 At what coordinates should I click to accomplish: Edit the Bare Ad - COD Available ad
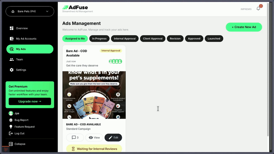pyautogui.click(x=113, y=138)
